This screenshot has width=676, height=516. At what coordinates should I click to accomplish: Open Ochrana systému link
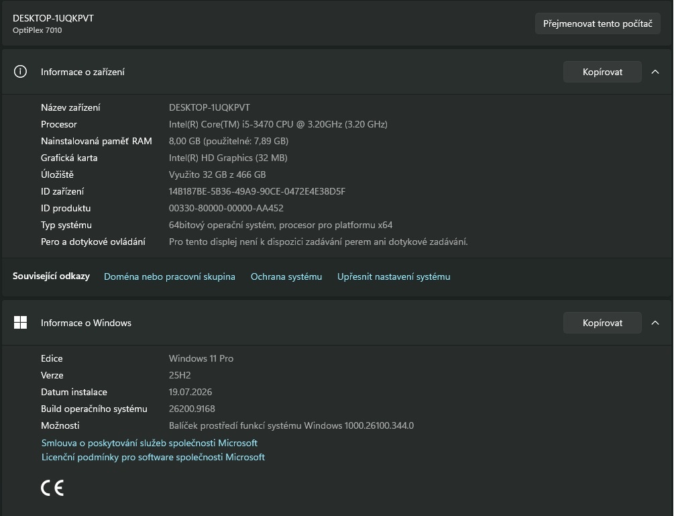pyautogui.click(x=286, y=276)
